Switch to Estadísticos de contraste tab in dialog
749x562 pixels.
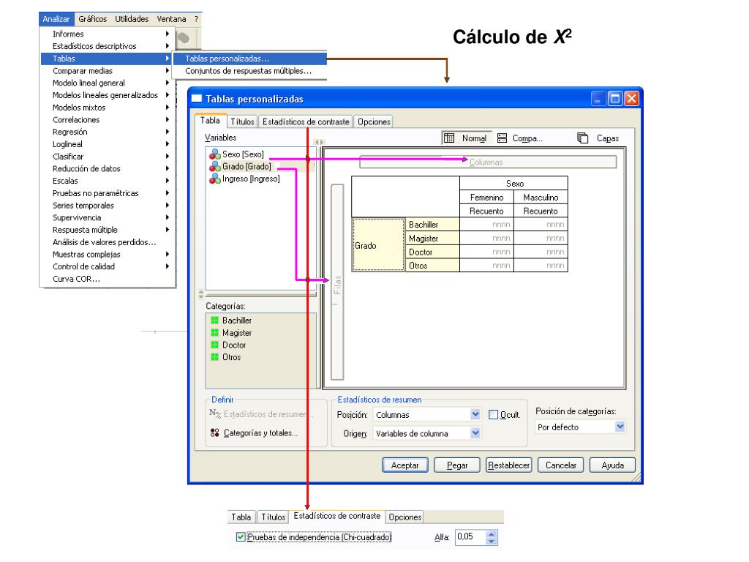point(306,122)
